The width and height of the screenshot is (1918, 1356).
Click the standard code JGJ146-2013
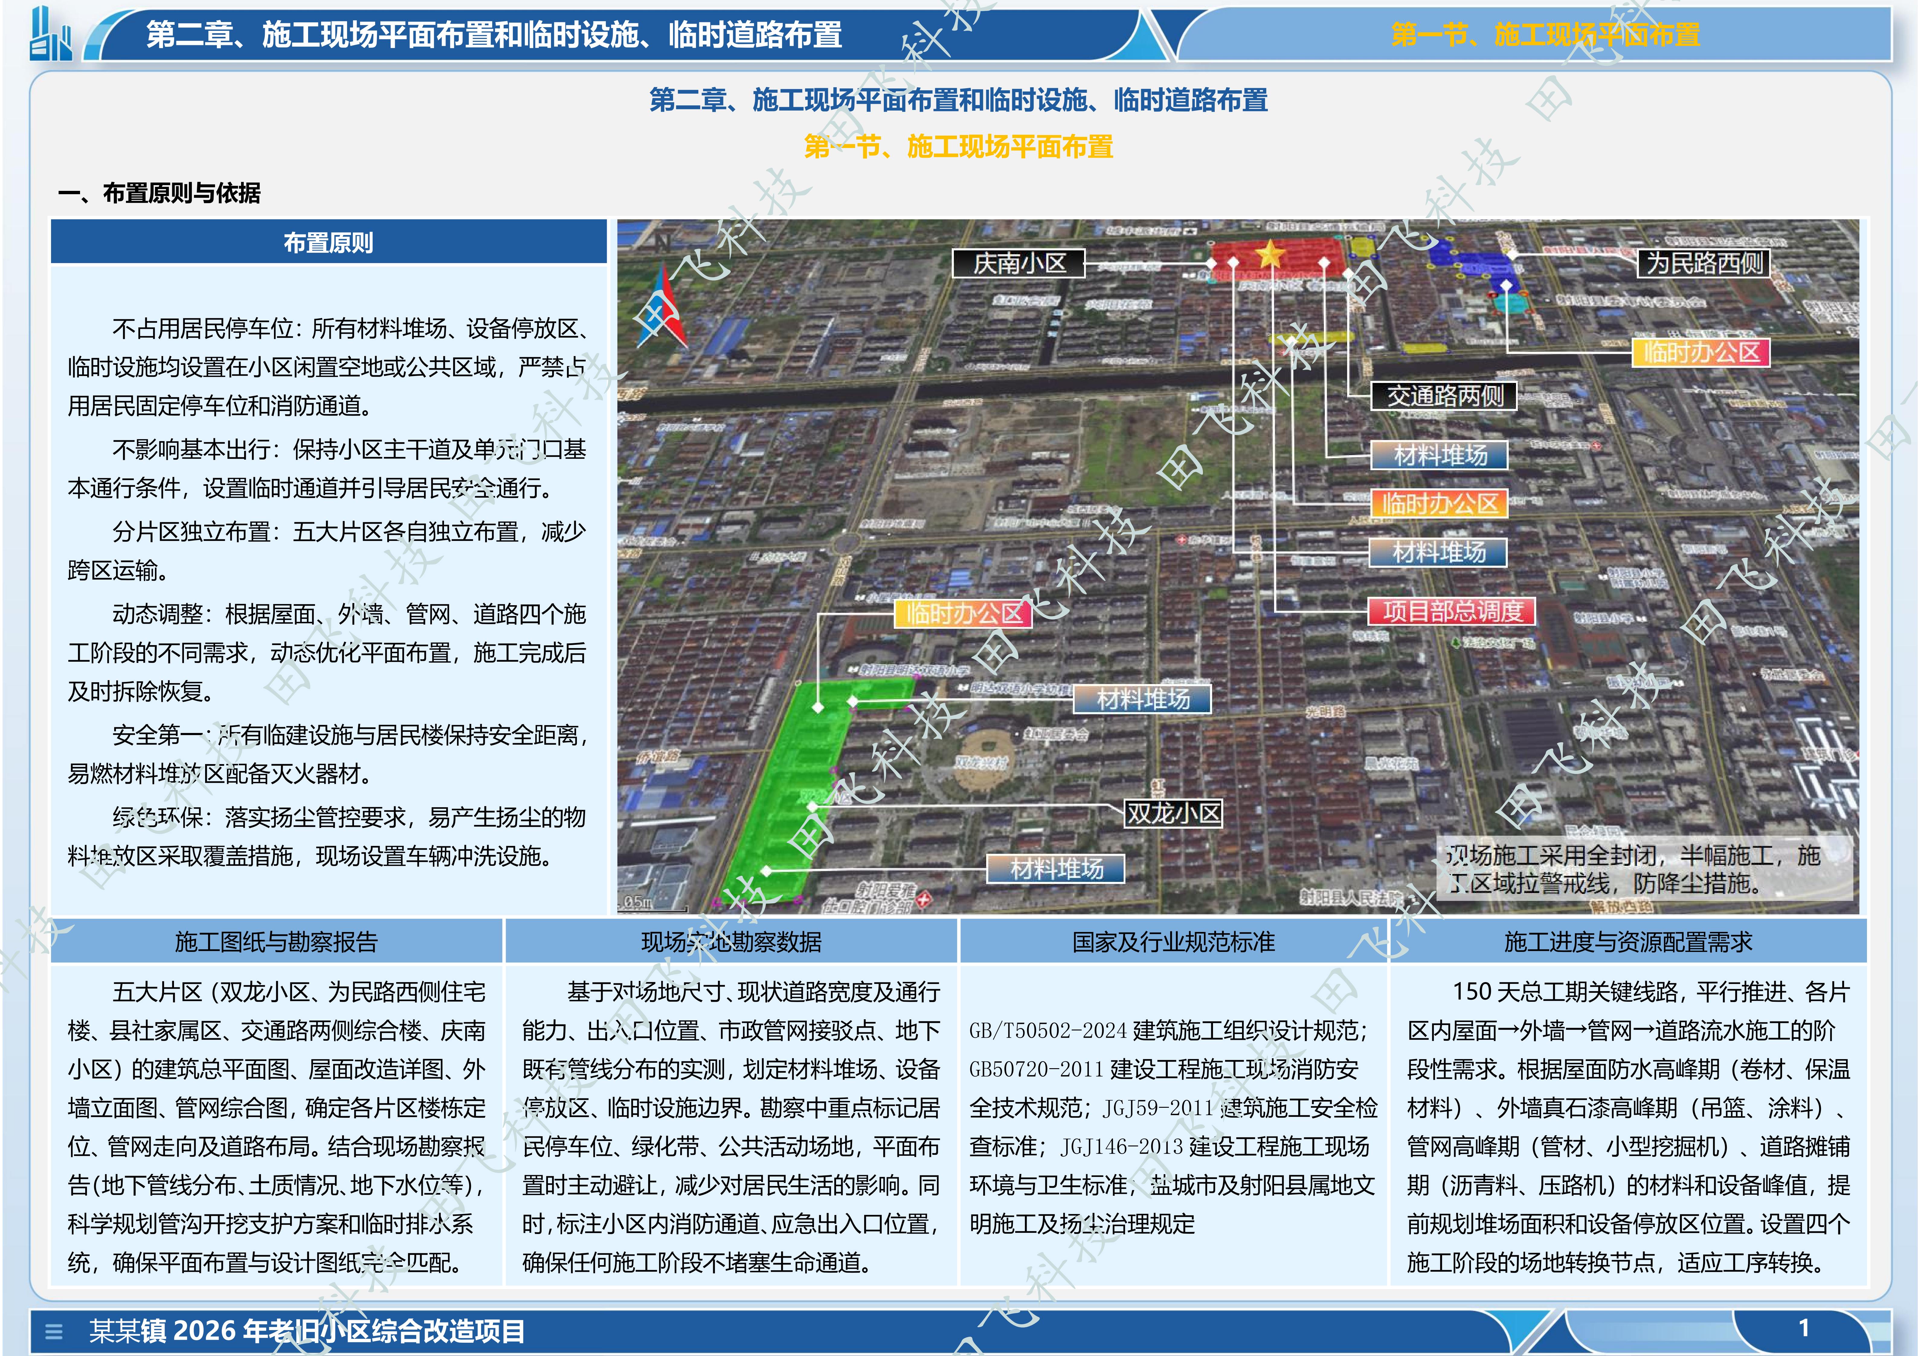(1122, 1147)
